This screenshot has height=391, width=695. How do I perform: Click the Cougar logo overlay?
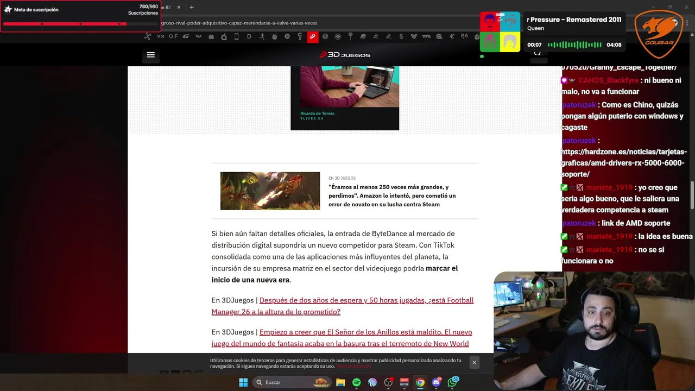[659, 34]
